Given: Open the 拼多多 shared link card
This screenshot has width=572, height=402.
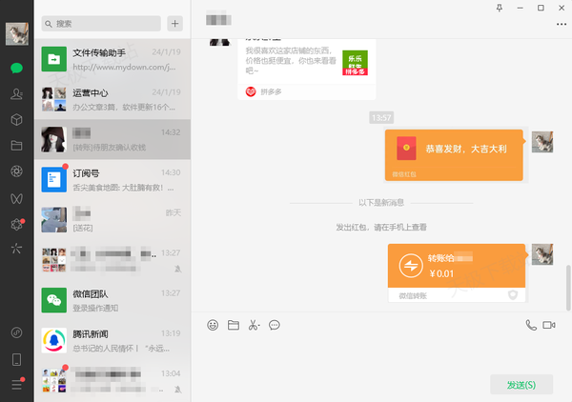Looking at the screenshot, I should coord(306,70).
